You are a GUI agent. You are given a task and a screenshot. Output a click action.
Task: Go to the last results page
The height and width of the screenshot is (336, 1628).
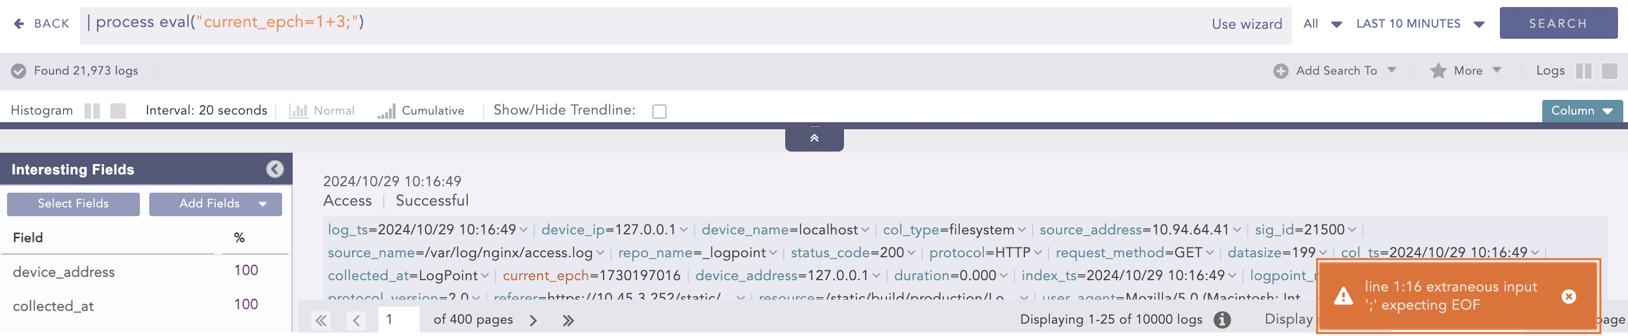point(568,320)
